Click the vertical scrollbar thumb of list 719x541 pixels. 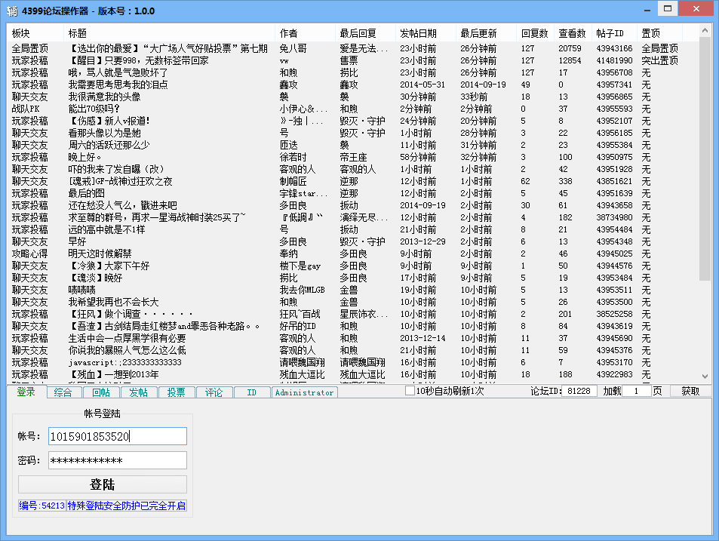pos(705,158)
